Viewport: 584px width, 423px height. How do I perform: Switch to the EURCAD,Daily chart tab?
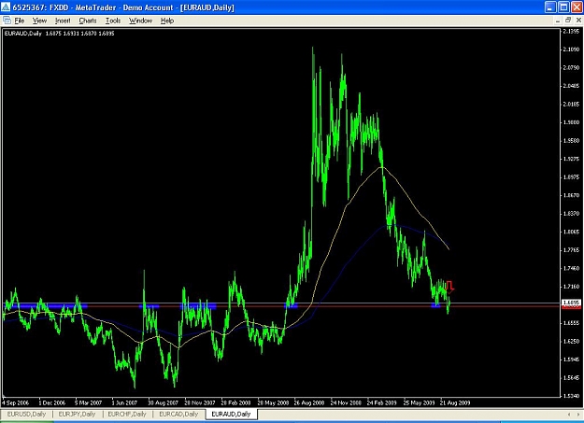point(178,414)
